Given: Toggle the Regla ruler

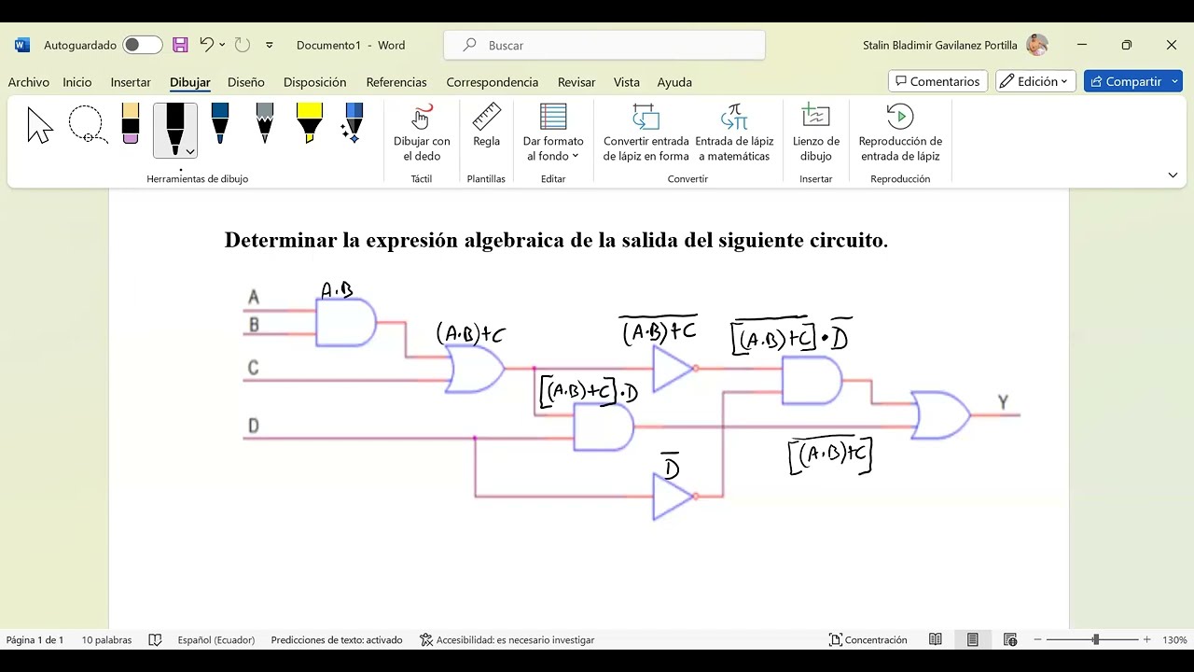Looking at the screenshot, I should (486, 126).
